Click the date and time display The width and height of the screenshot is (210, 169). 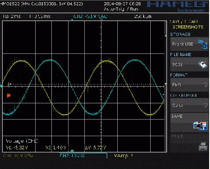pos(122,4)
